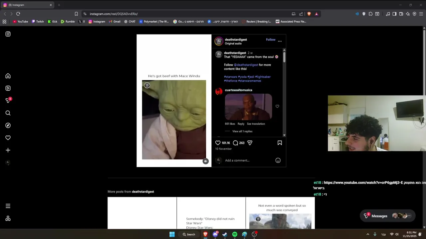
Task: Open Instagram search icon
Action: (8, 113)
